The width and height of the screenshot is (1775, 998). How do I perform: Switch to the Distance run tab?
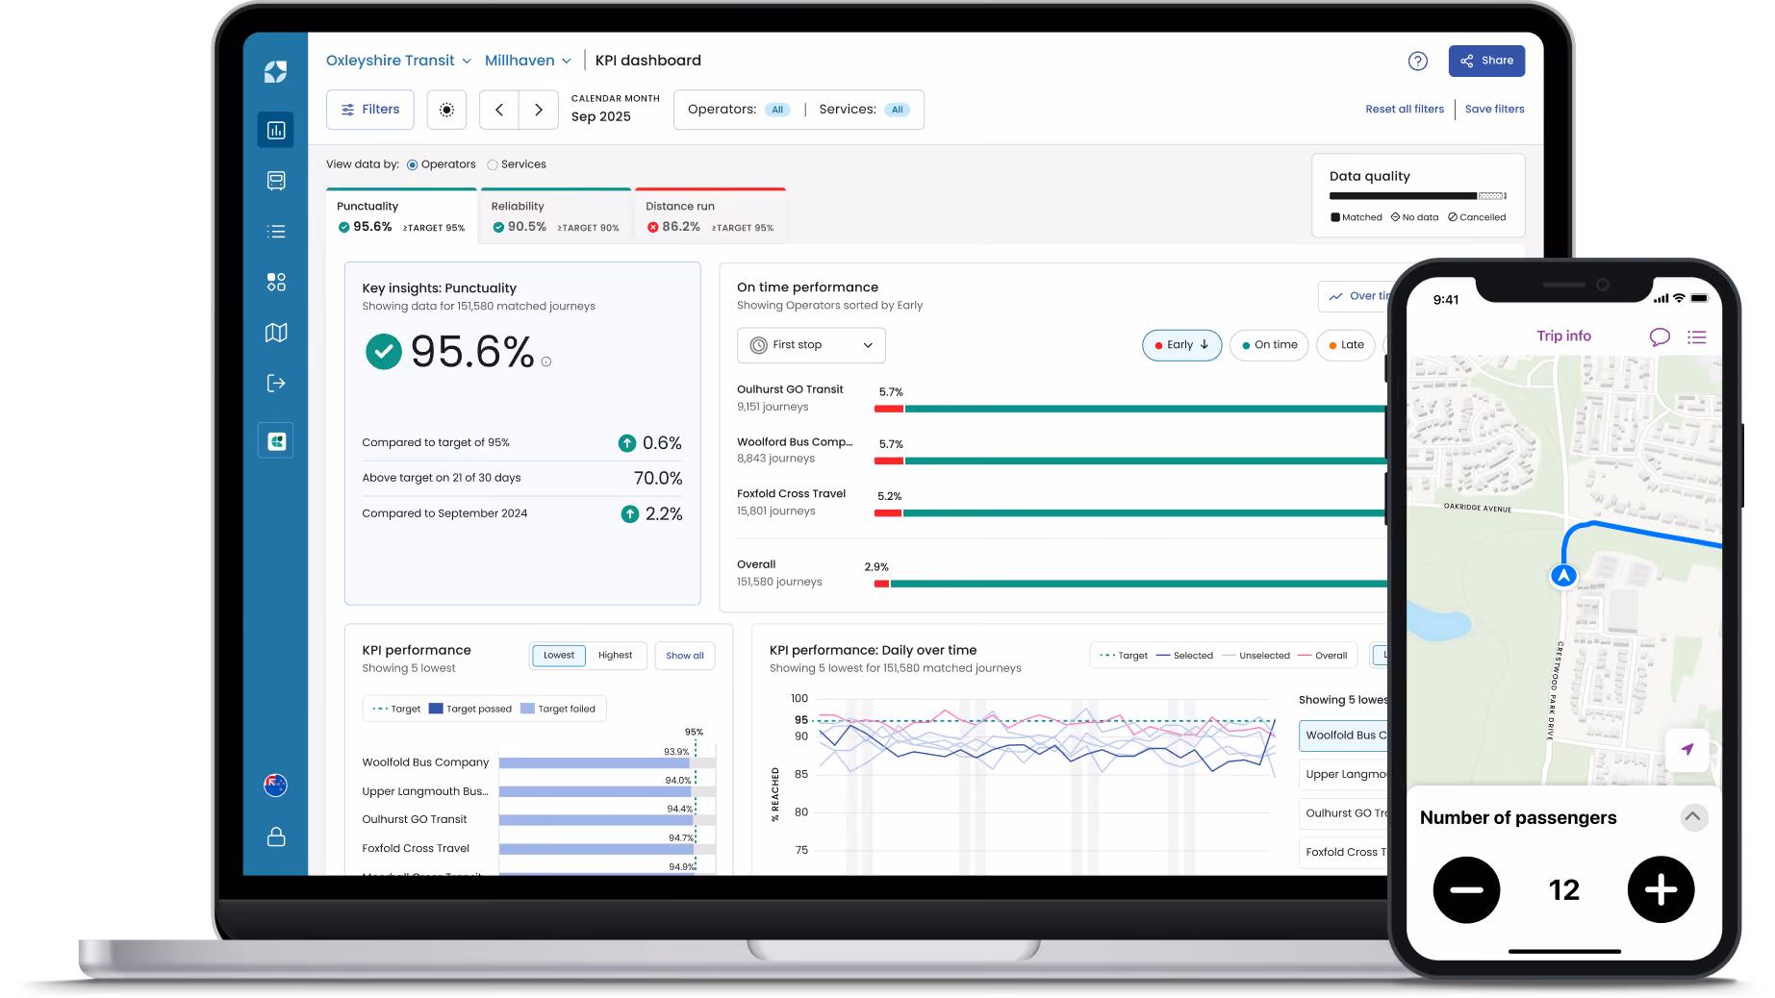(x=711, y=216)
